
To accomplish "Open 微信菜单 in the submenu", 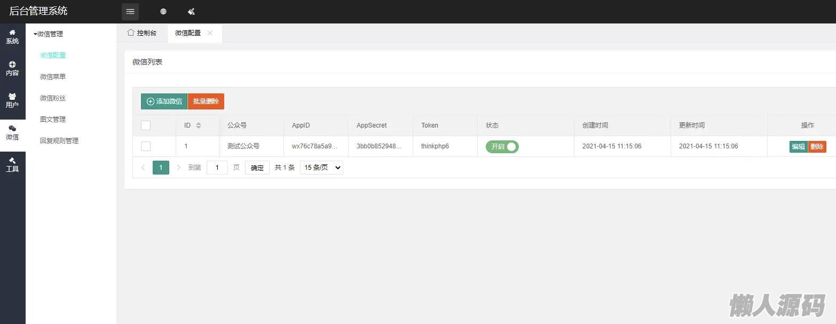I will [53, 76].
